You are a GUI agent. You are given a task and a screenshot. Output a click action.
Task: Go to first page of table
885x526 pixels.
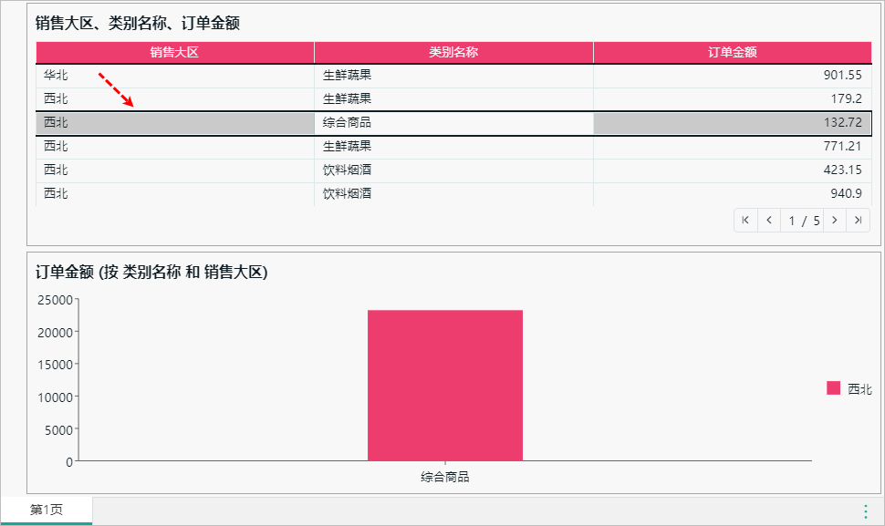point(745,220)
